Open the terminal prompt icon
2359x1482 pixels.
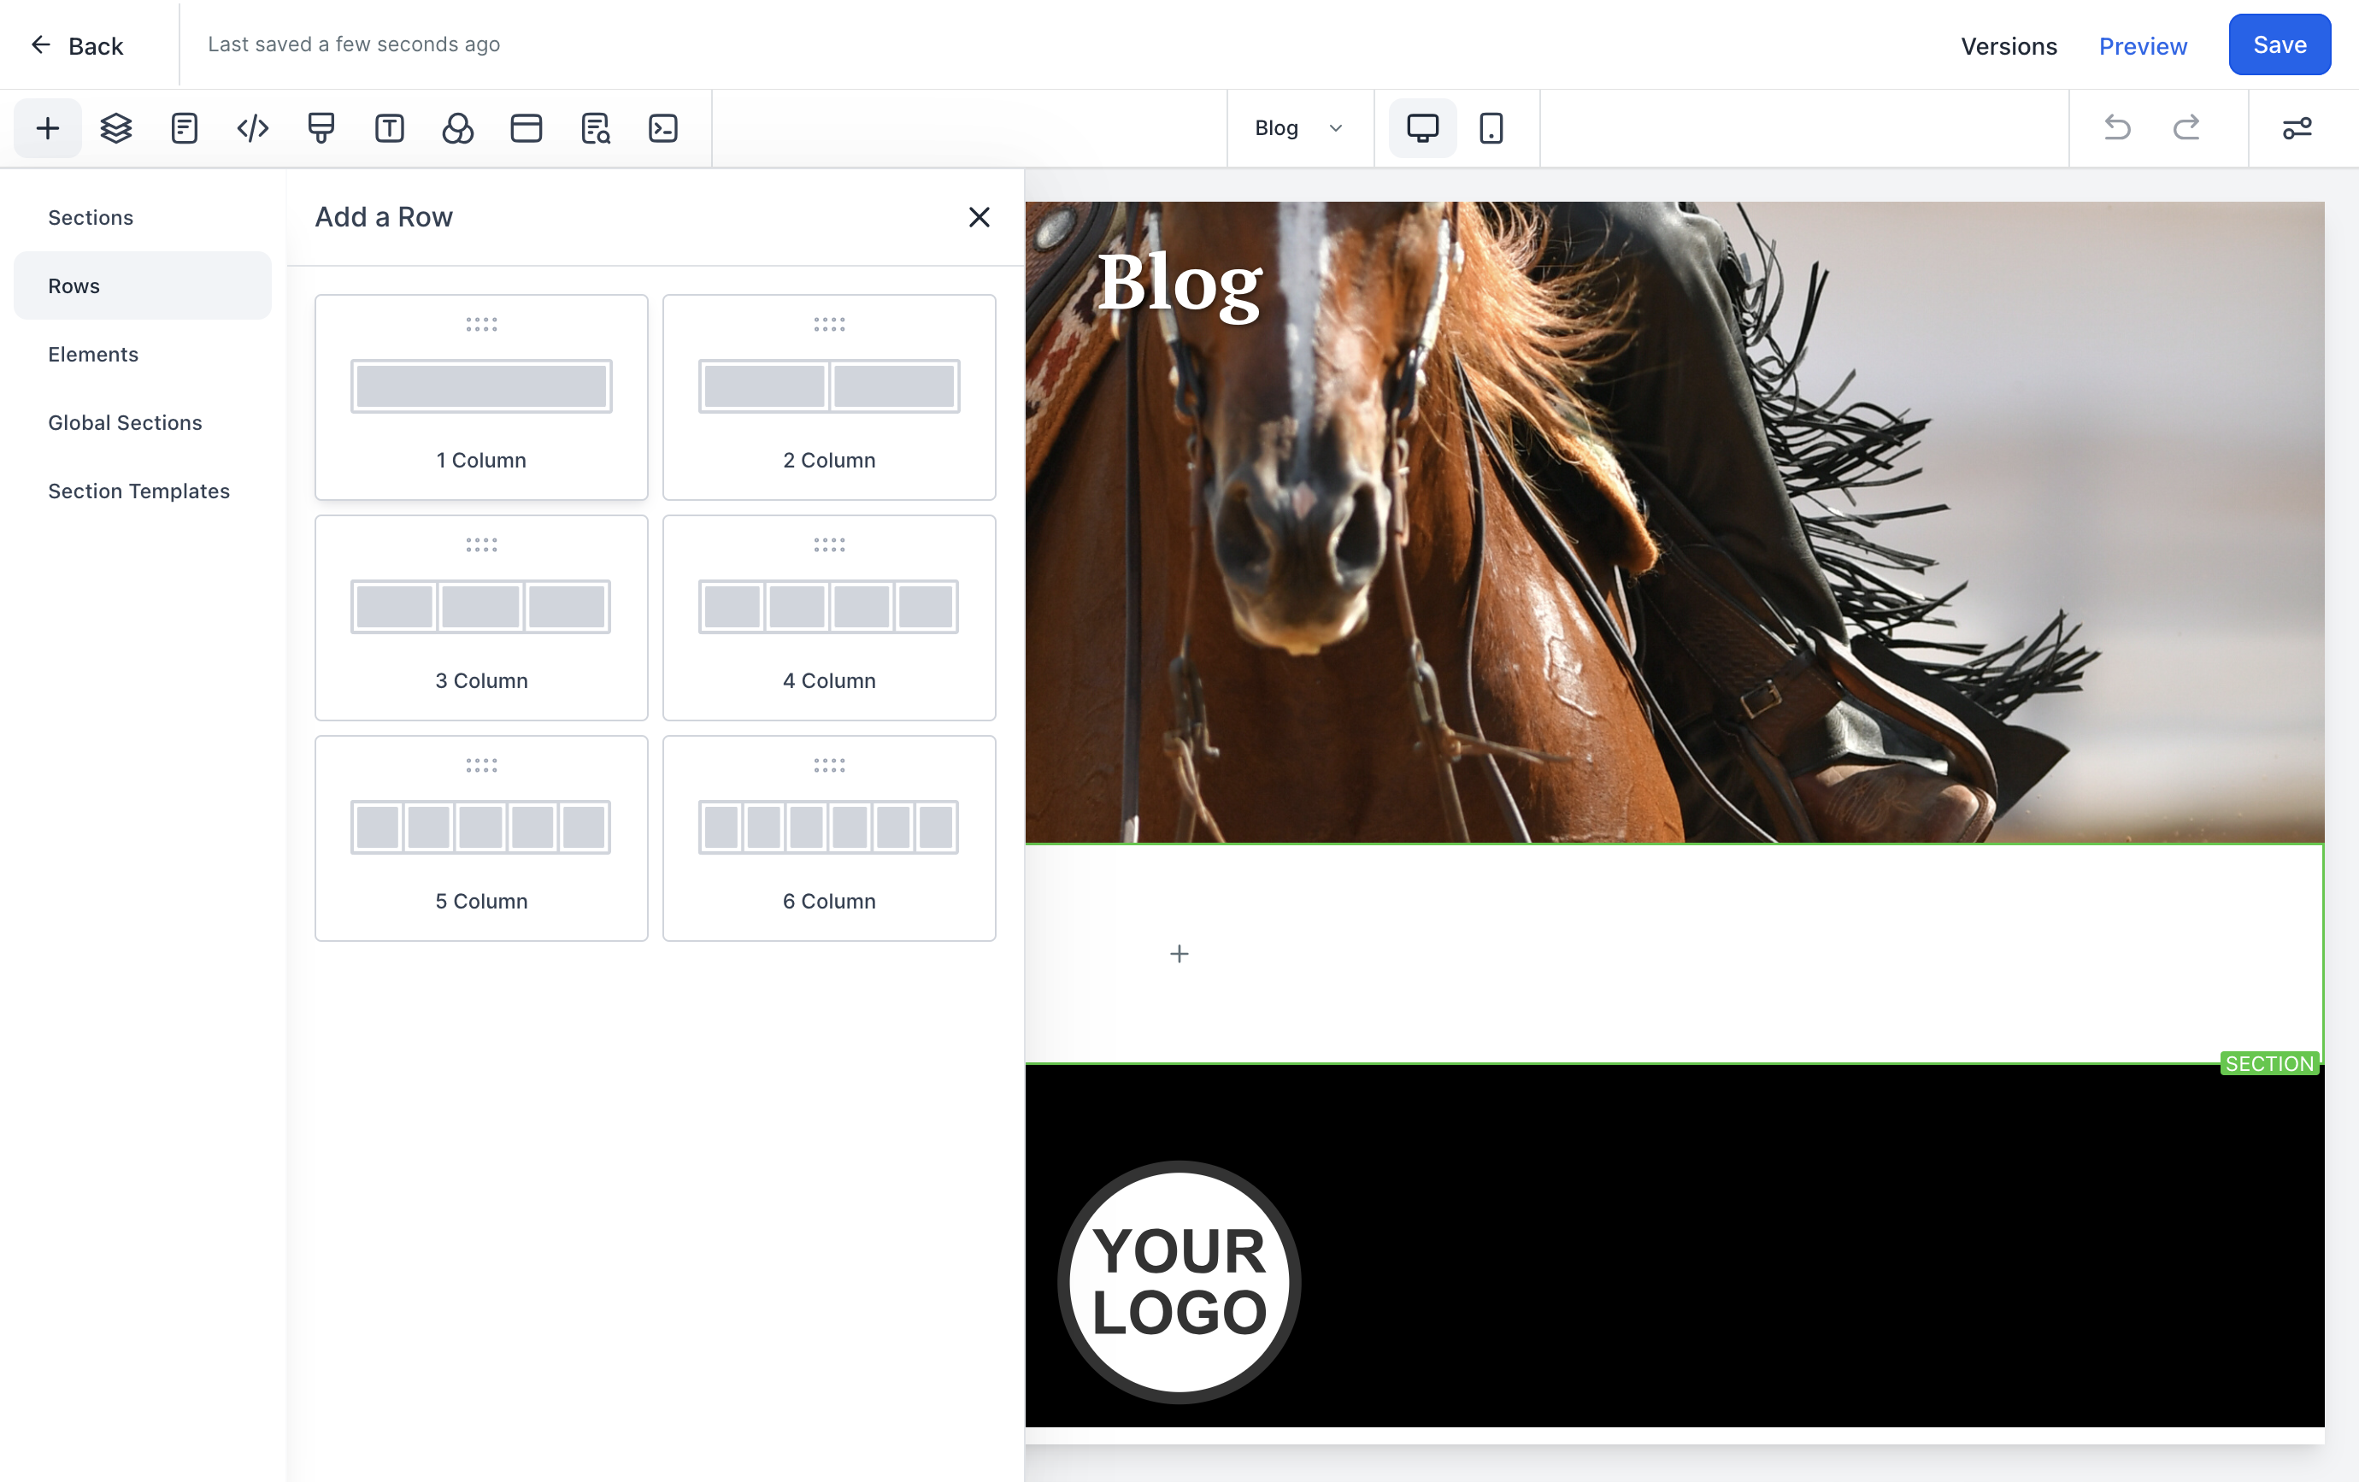(x=663, y=128)
